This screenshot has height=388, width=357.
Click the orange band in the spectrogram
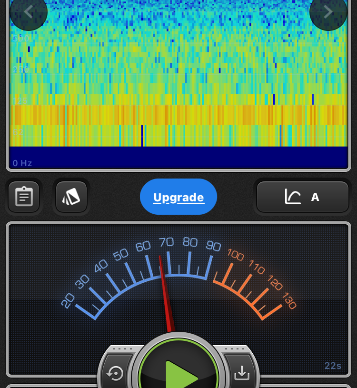pos(178,115)
